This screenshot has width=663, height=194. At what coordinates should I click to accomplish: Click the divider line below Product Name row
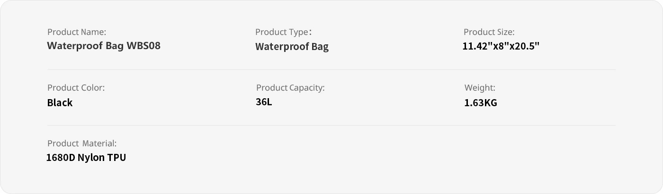[331, 69]
